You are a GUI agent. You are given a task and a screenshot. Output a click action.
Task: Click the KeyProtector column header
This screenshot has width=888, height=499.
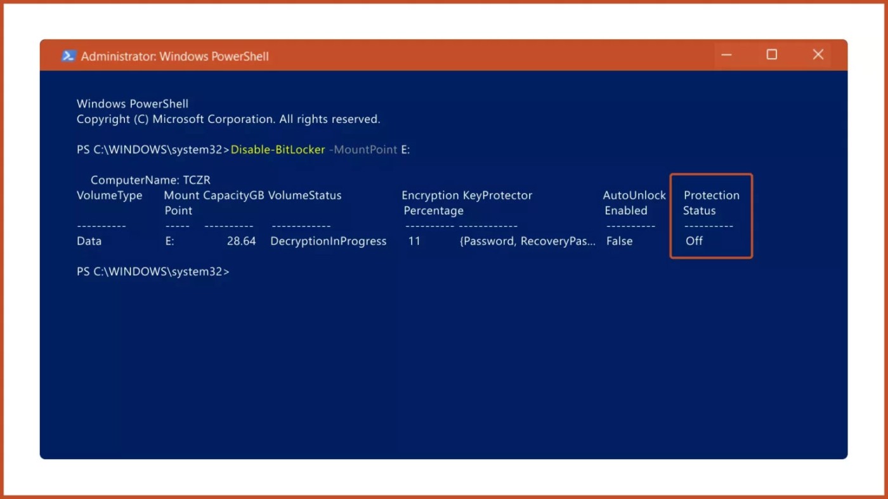(497, 195)
